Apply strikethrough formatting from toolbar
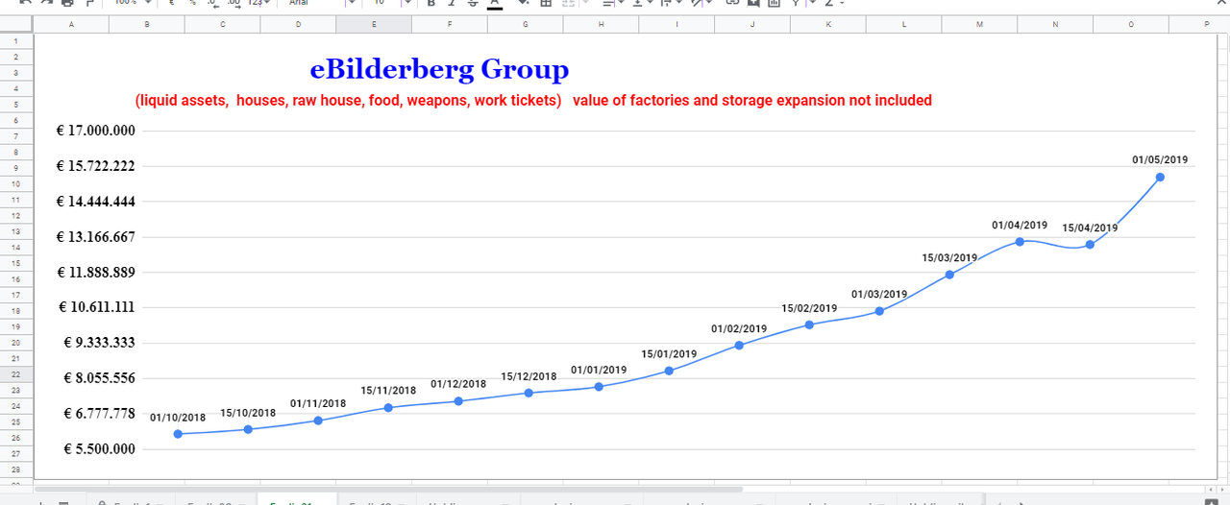 [x=473, y=3]
